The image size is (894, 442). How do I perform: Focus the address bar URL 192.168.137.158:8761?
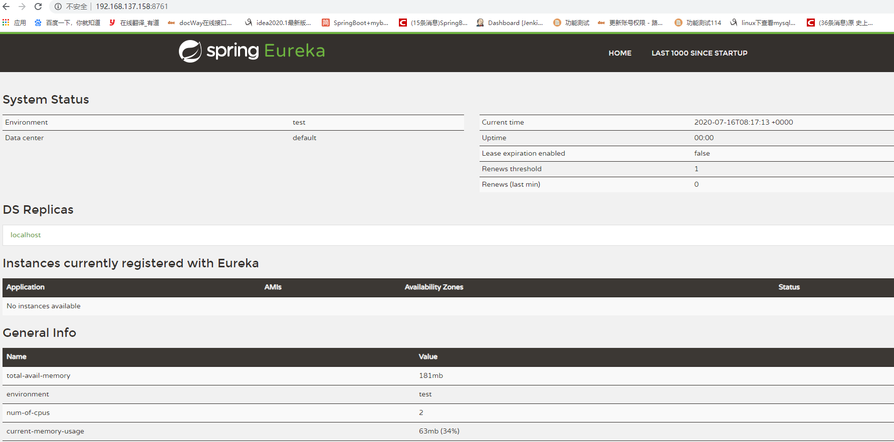click(132, 7)
